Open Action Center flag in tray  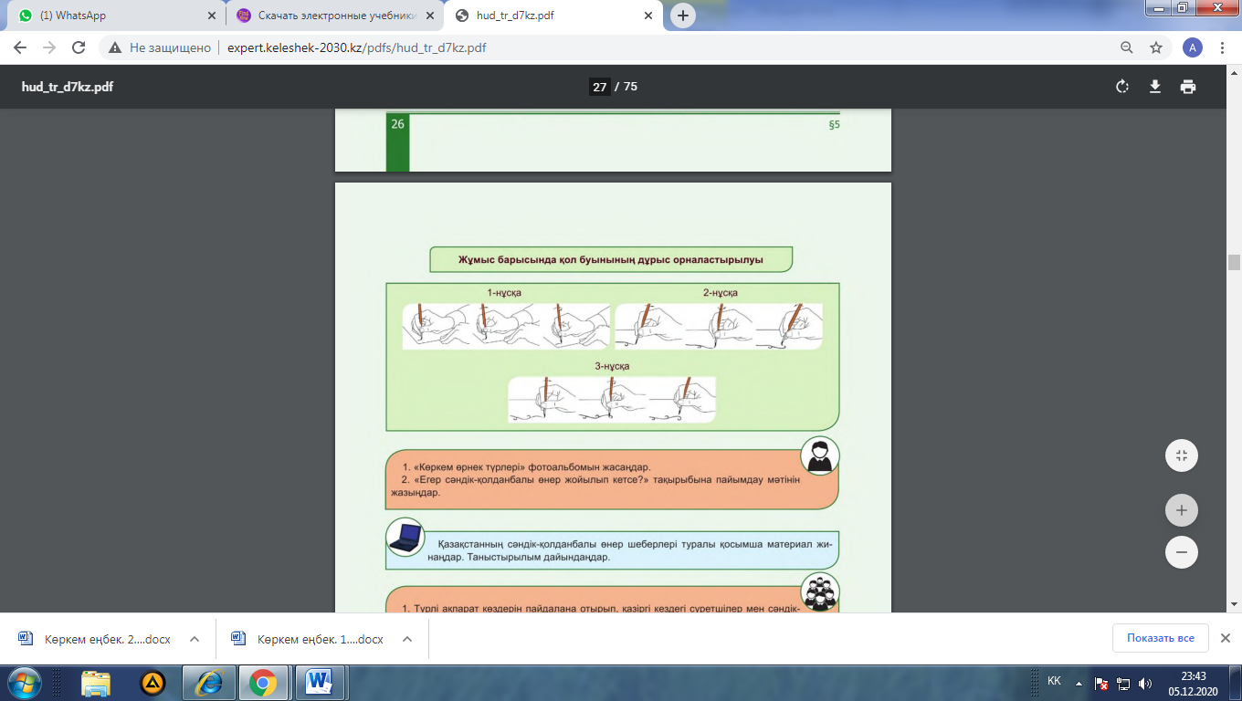pyautogui.click(x=1101, y=683)
